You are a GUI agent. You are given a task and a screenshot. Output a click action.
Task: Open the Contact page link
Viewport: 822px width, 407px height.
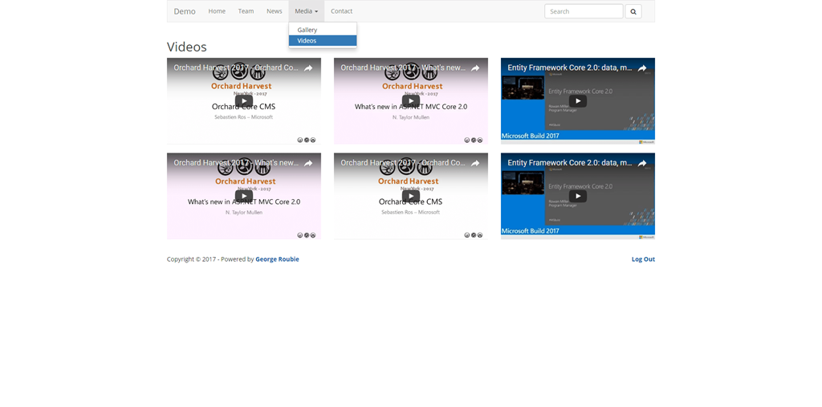[341, 11]
